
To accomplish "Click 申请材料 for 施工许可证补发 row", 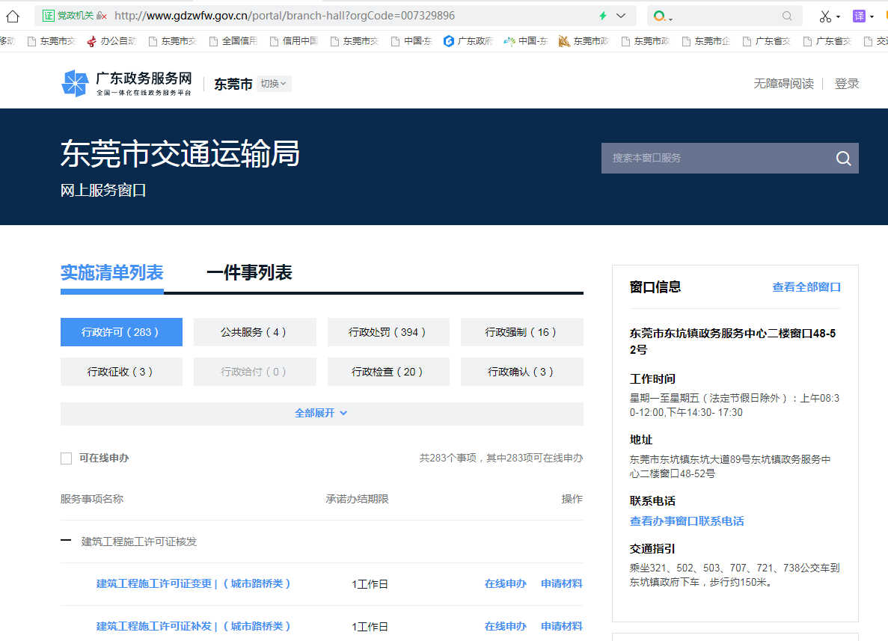I will pos(561,626).
